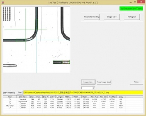Select the NG Gray result row
The height and width of the screenshot is (116, 146).
point(73,106)
